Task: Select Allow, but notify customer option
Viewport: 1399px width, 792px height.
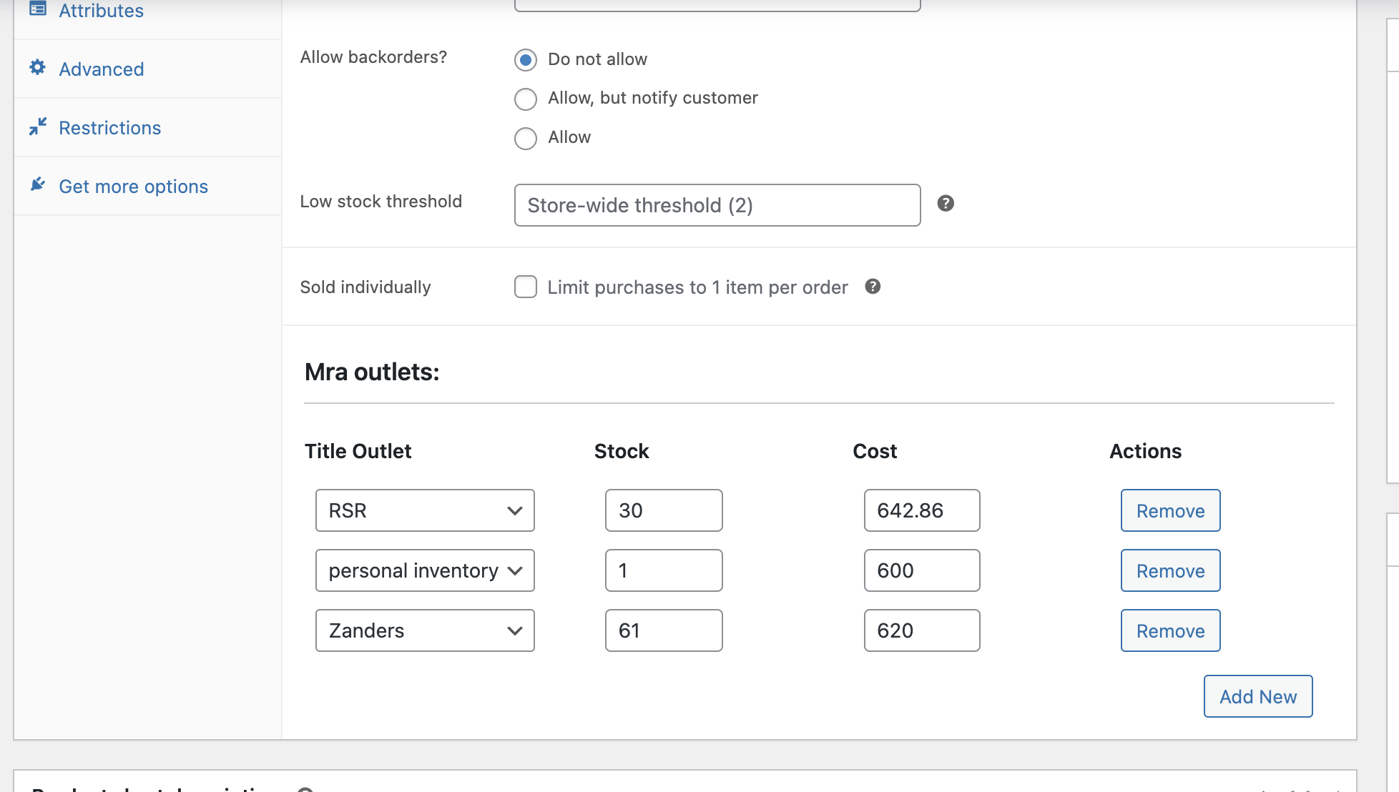Action: (x=526, y=99)
